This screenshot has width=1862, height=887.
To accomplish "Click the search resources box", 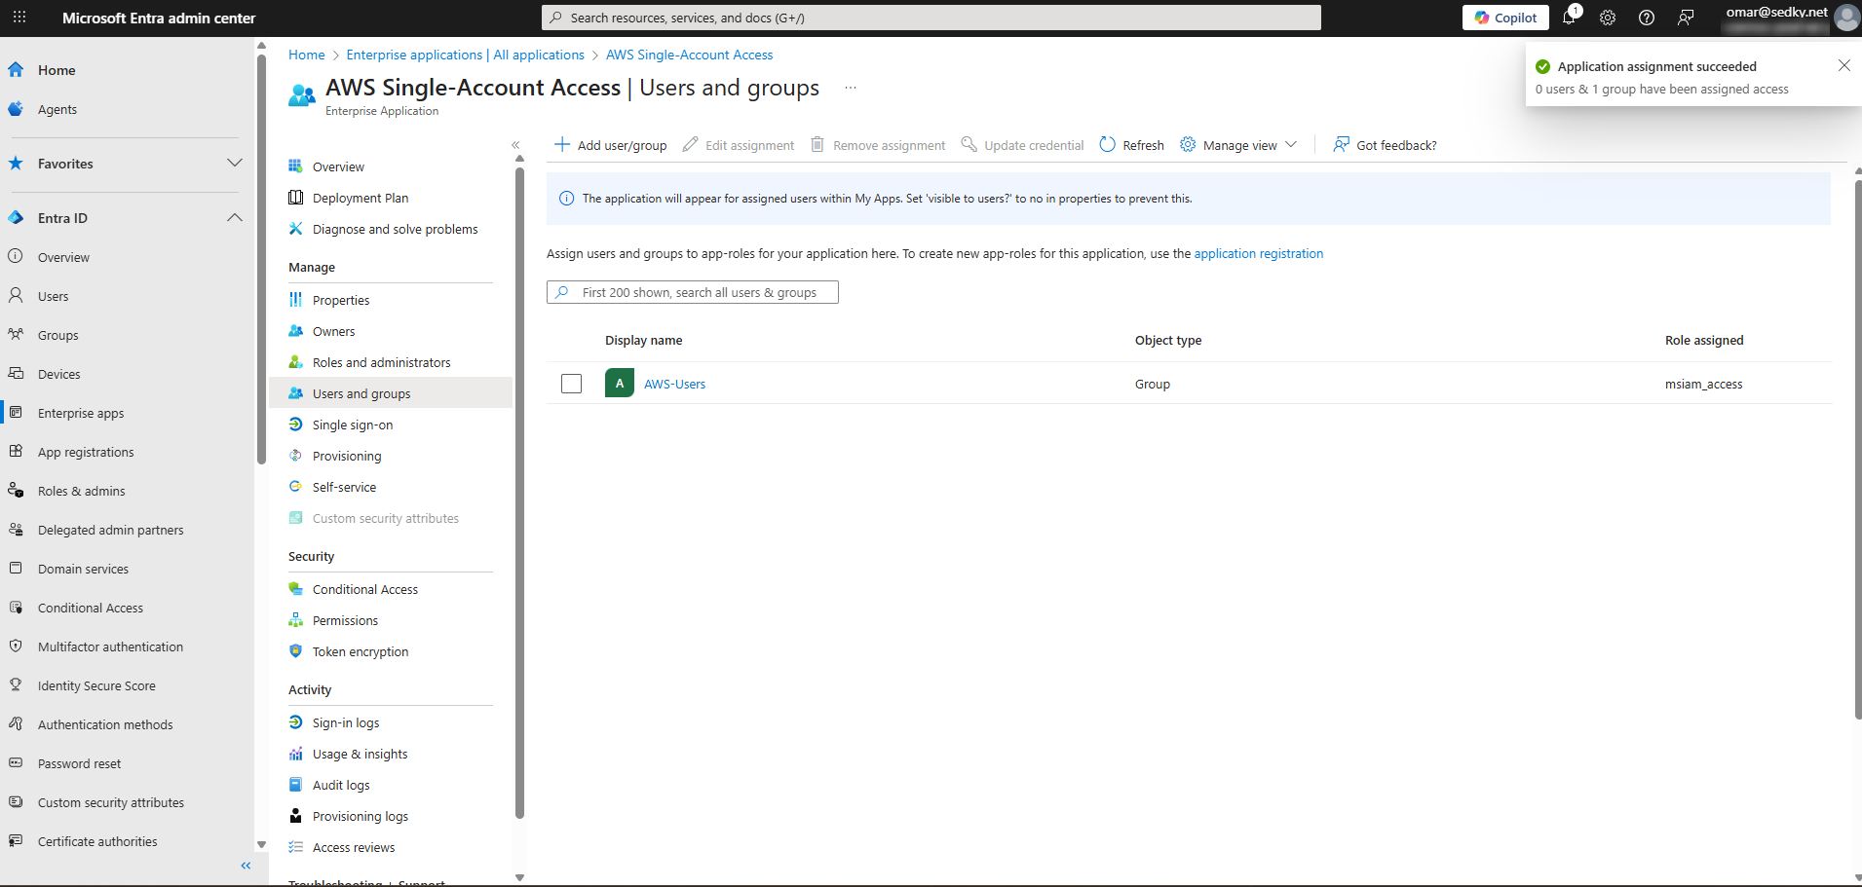I will coord(931,18).
